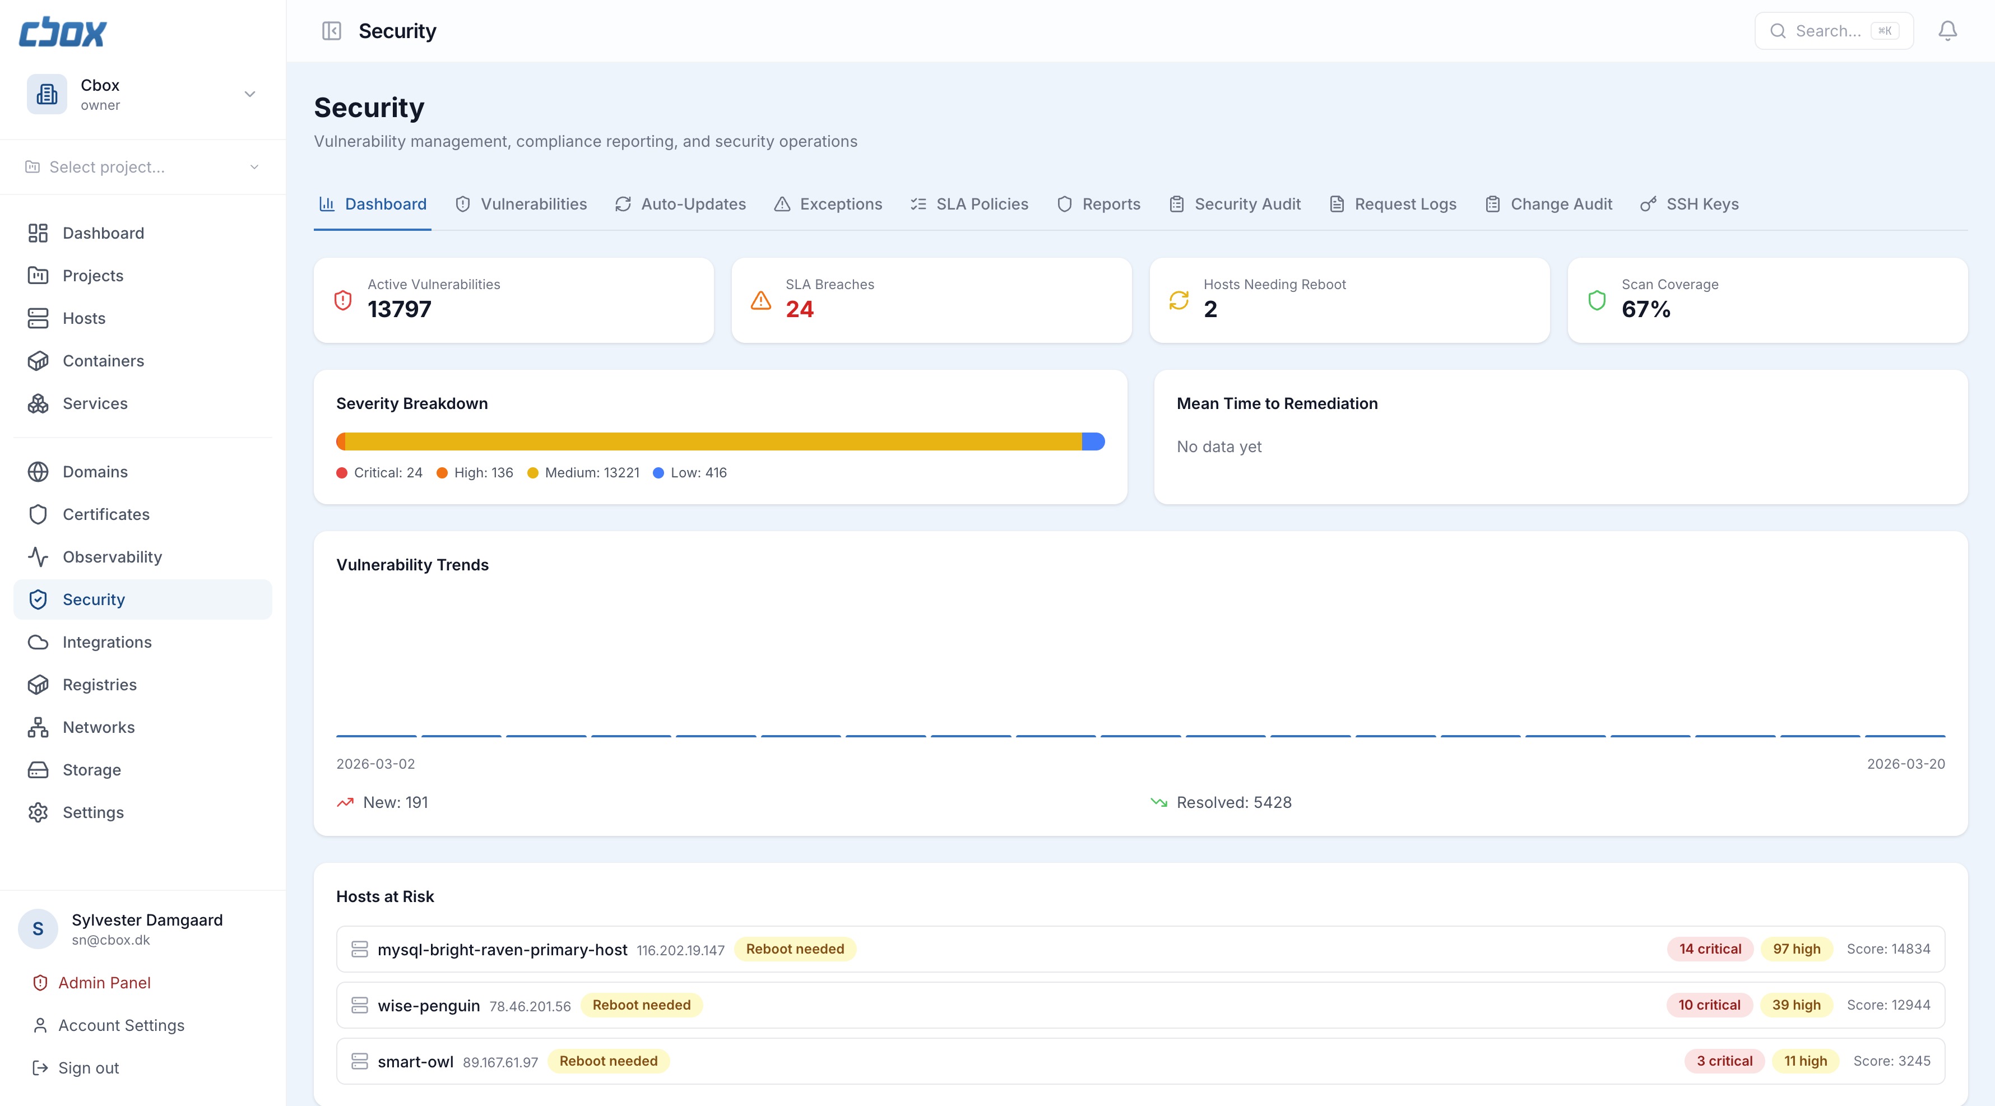Select Observability in the sidebar
1995x1106 pixels.
coord(112,556)
